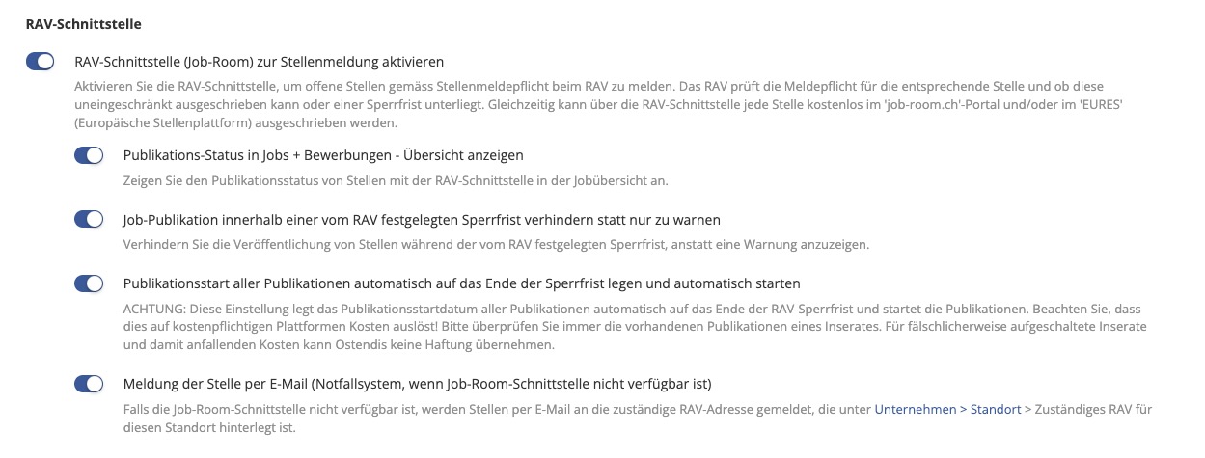Click the 'Publikationsstart aller Publikationen automatisch' label
This screenshot has width=1205, height=458.
pos(462,283)
